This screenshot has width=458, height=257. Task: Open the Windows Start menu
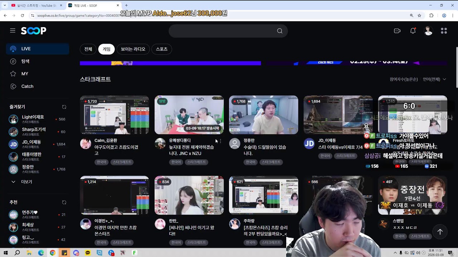point(6,253)
